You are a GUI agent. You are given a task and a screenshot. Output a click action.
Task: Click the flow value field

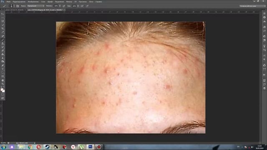click(x=74, y=6)
